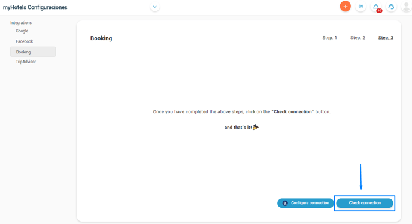412x224 pixels.
Task: Open TripAdvisor integration in sidebar
Action: pos(26,62)
